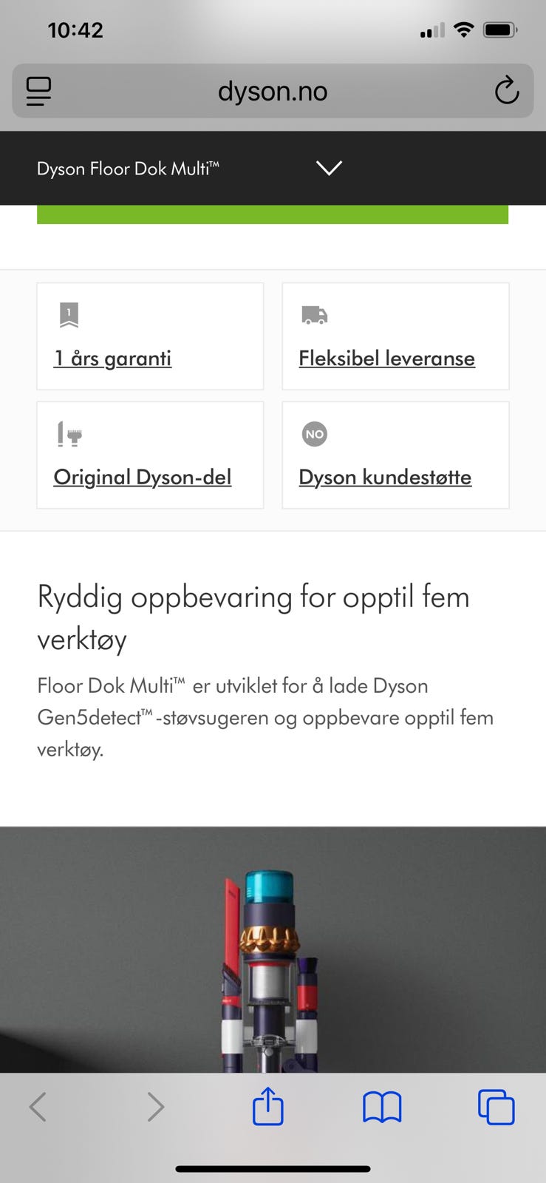The image size is (546, 1183).
Task: Open the Dyson kundestøtte link
Action: [x=385, y=478]
